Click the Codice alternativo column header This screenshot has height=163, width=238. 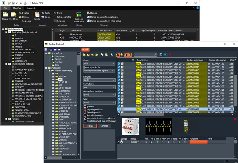click(x=217, y=60)
